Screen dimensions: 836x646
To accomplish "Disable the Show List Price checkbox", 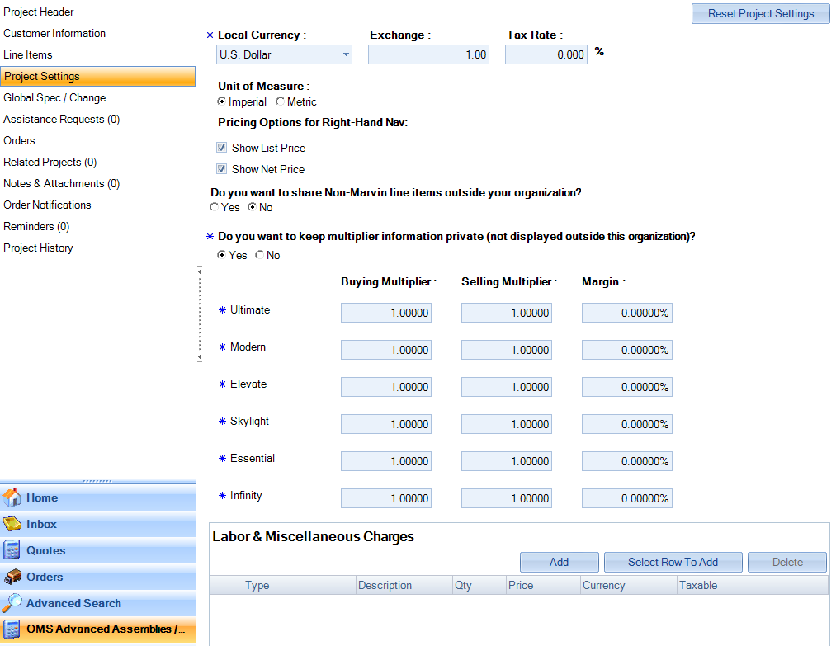I will click(x=221, y=147).
